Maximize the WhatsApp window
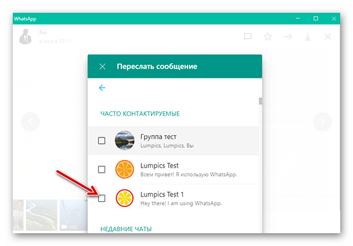Viewport: 353px width, 246px height. [x=316, y=19]
